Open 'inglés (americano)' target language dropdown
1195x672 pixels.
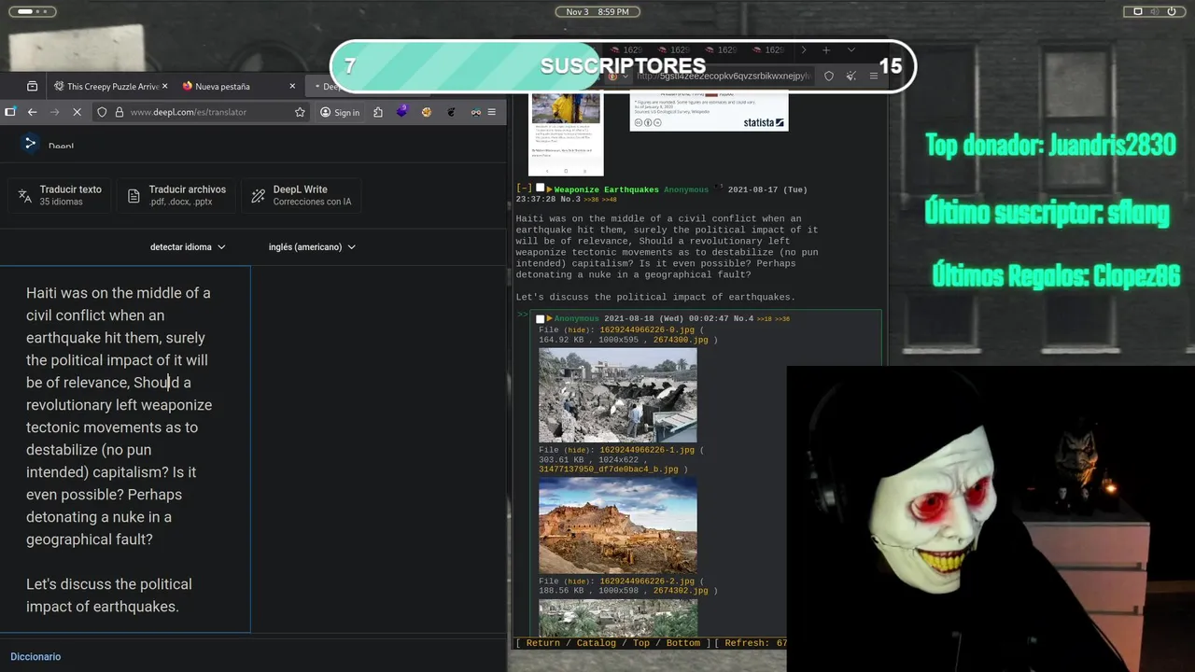[312, 247]
